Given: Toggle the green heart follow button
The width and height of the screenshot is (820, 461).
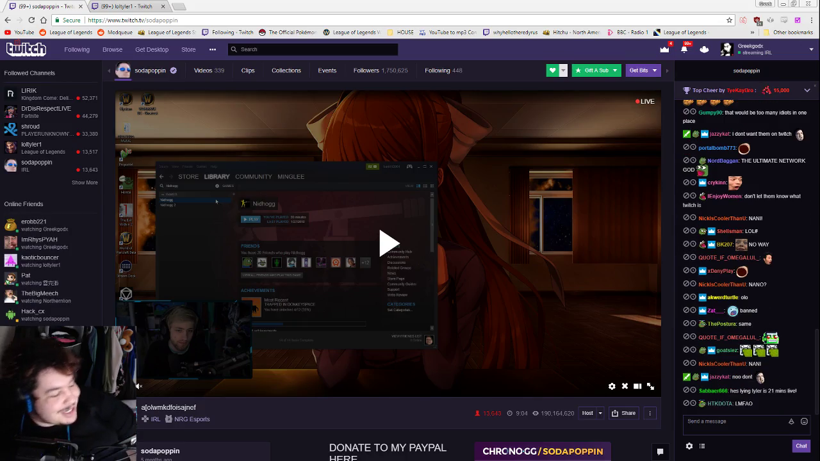Looking at the screenshot, I should tap(552, 70).
